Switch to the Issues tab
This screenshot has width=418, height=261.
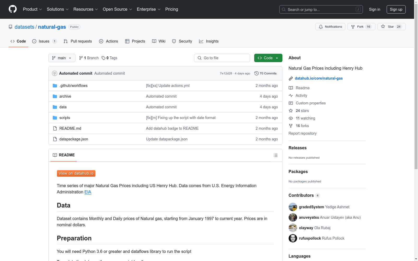coord(44,41)
